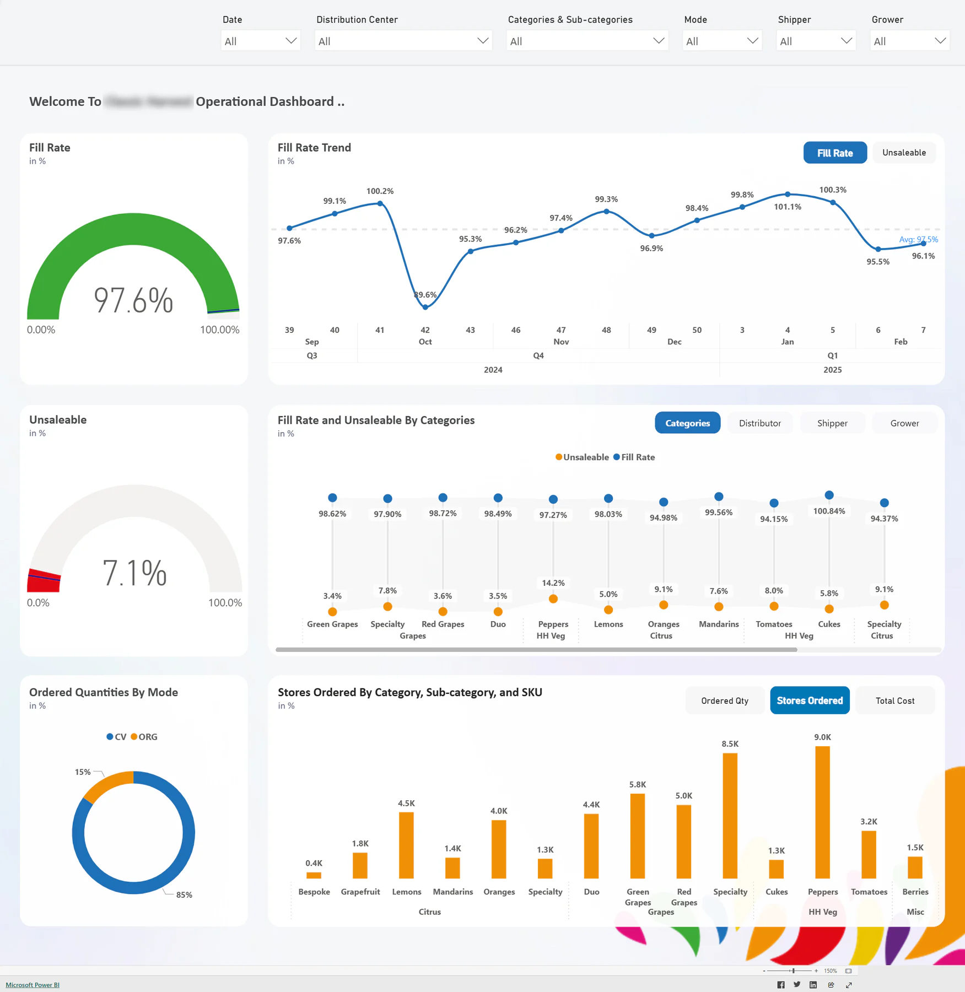Image resolution: width=965 pixels, height=992 pixels.
Task: Open the Grower filter dropdown
Action: click(x=910, y=41)
